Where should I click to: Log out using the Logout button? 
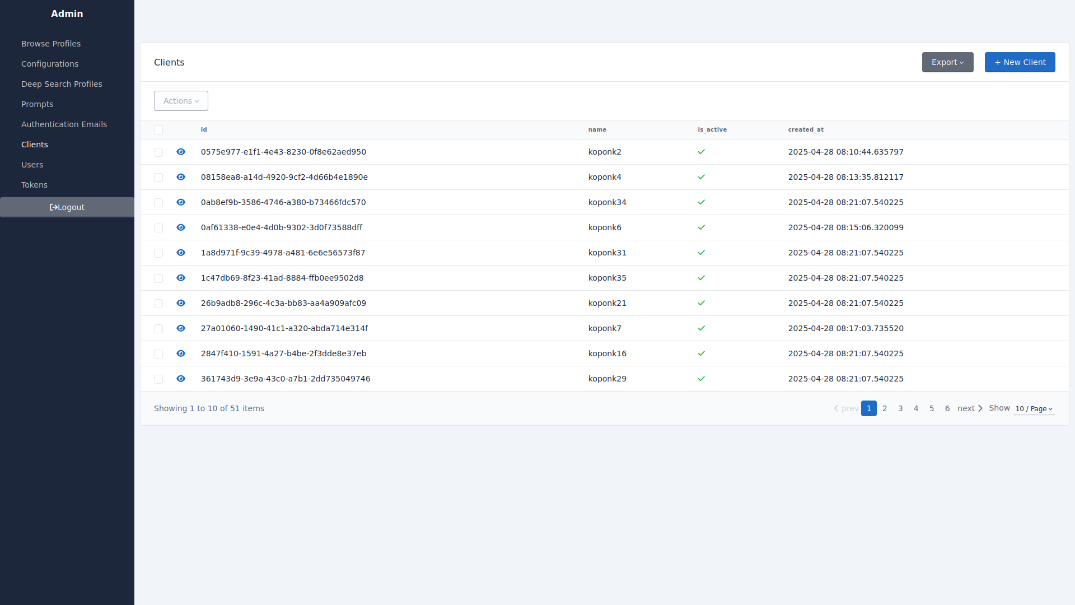click(67, 207)
